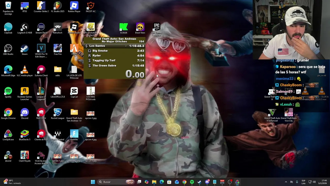The height and width of the screenshot is (186, 330).
Task: Open Grand Theft Auto San Andreas 1.0 folder
Action: coord(74,115)
